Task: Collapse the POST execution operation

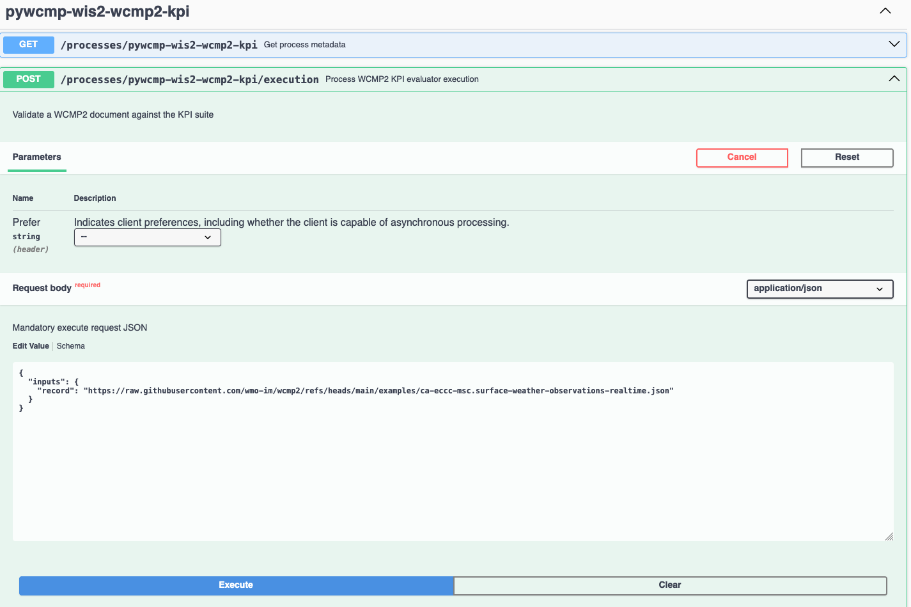Action: click(x=893, y=79)
